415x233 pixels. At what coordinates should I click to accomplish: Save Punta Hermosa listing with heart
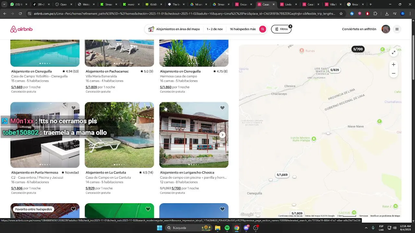[x=73, y=108]
